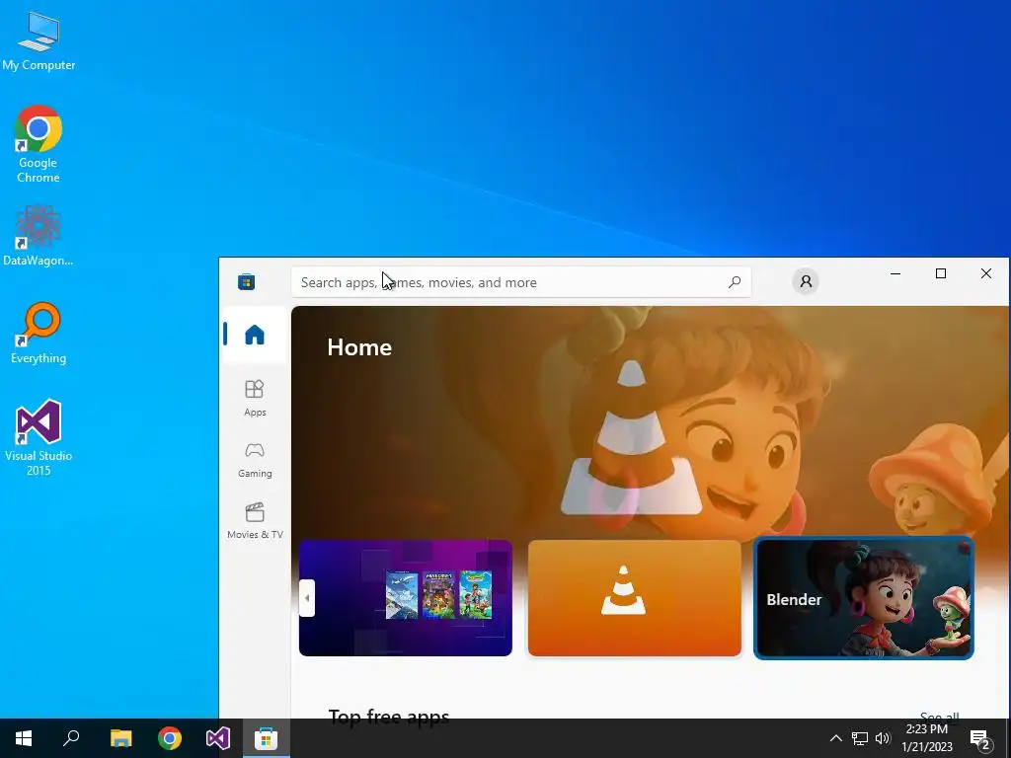Open the Windows Start menu
Image resolution: width=1011 pixels, height=758 pixels.
(x=24, y=738)
